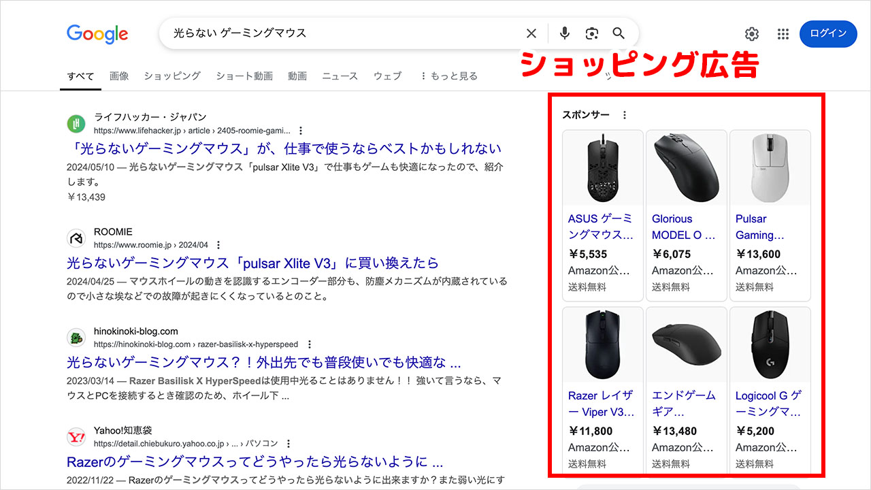Click the ROOMIE site favicon
The image size is (871, 490).
pyautogui.click(x=76, y=238)
